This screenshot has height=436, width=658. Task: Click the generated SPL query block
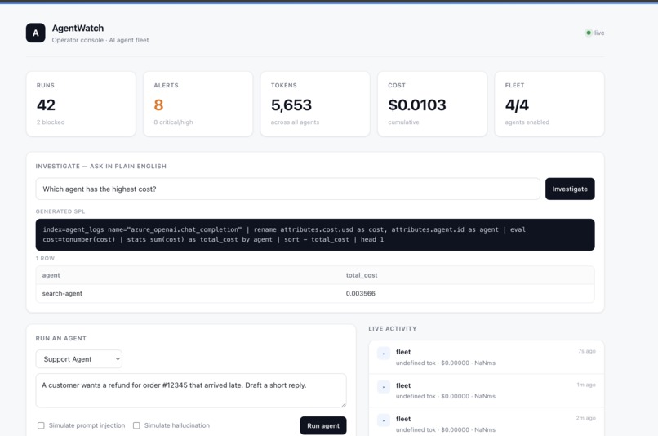pos(315,234)
